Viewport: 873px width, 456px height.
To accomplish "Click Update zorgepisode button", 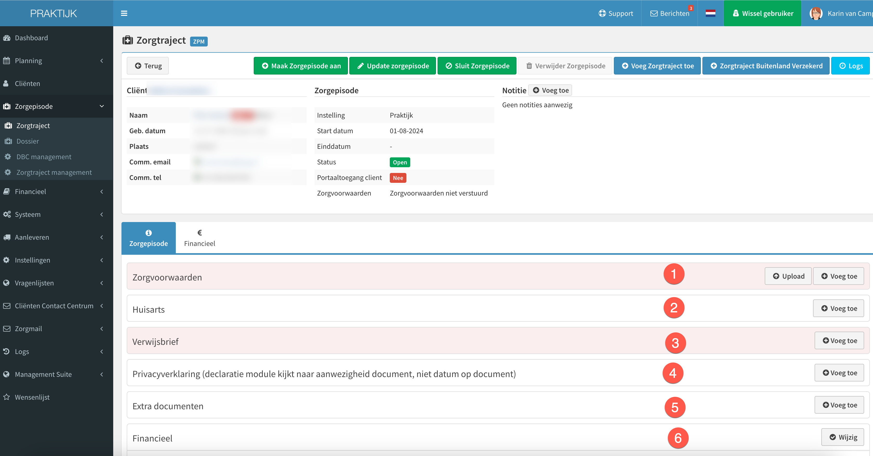I will [392, 66].
